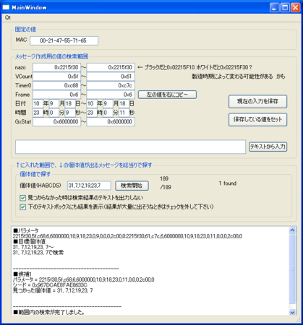This screenshot has height=325, width=303.
Task: Maximize the MainWindow window
Action: click(285, 7)
